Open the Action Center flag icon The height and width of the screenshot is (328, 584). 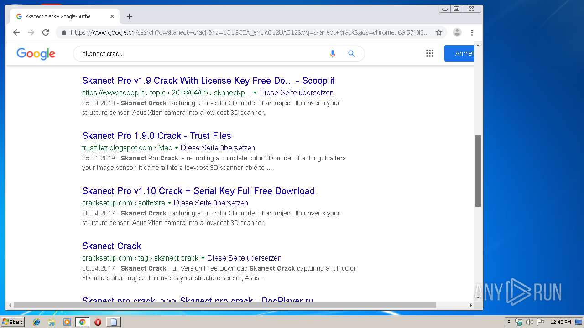tap(540, 322)
